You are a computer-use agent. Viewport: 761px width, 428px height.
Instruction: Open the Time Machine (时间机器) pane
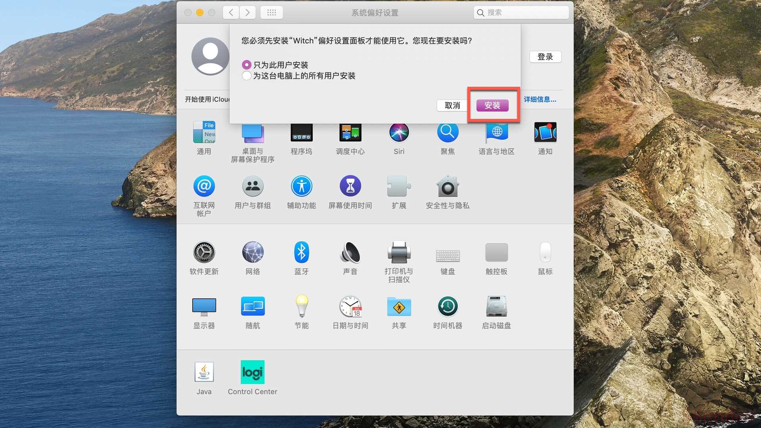click(x=447, y=306)
